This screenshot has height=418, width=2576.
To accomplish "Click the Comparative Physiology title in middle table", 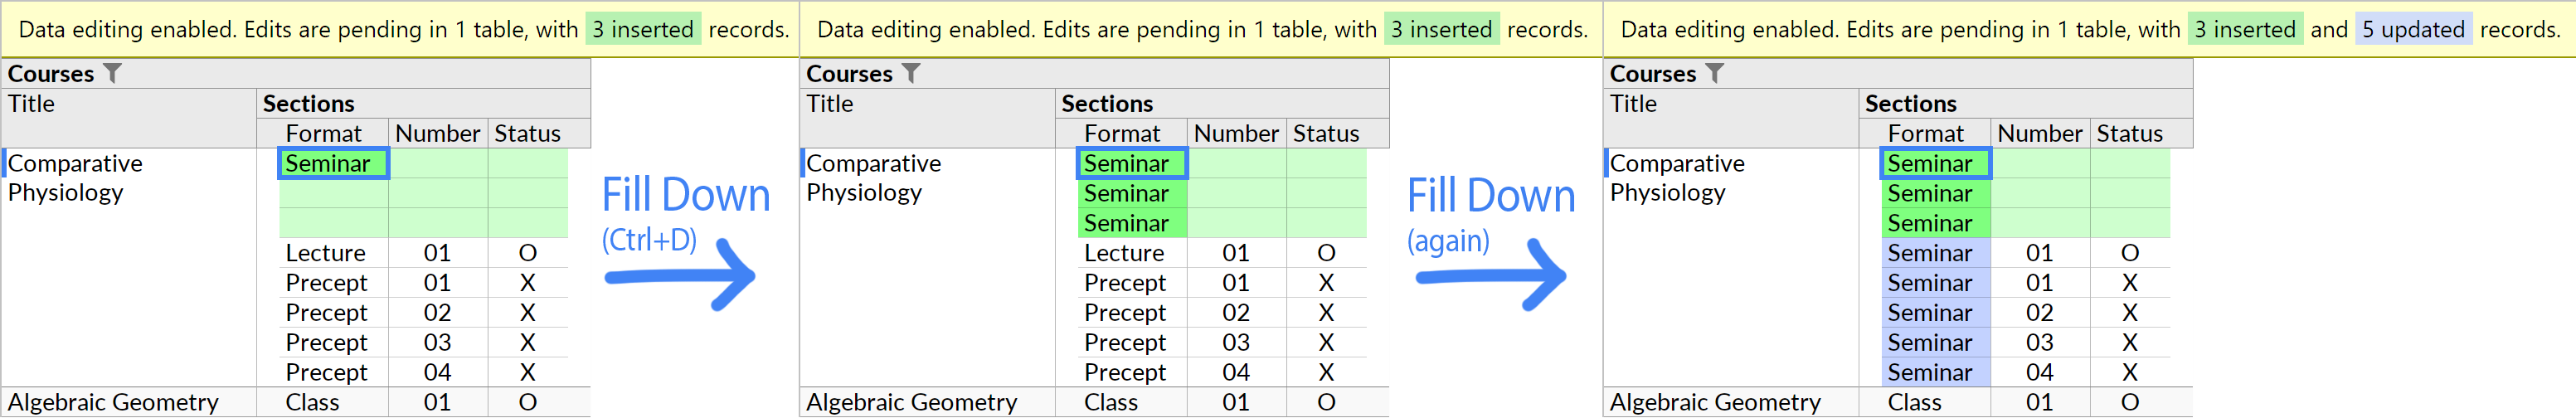I will coord(873,178).
